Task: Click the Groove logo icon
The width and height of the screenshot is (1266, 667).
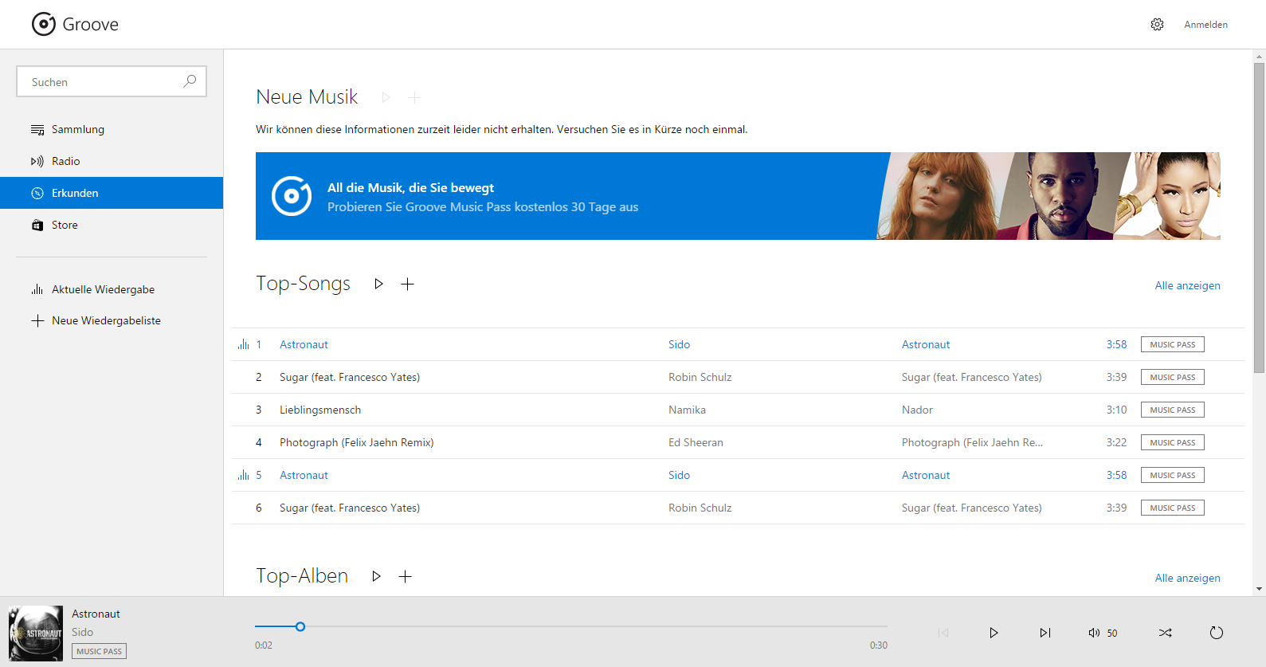Action: [x=44, y=25]
